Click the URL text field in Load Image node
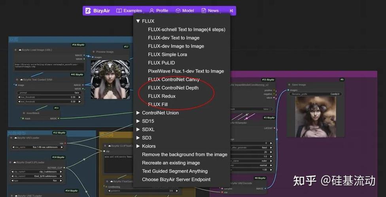Viewport: 386px width, 197px height. click(x=49, y=67)
